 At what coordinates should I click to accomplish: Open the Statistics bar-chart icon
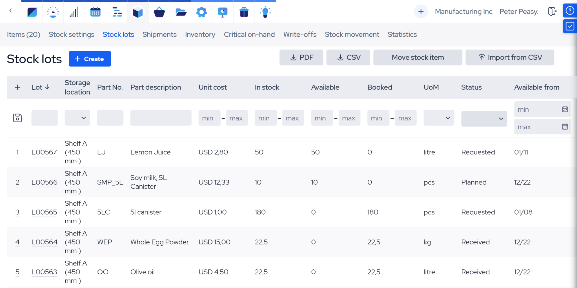click(74, 12)
